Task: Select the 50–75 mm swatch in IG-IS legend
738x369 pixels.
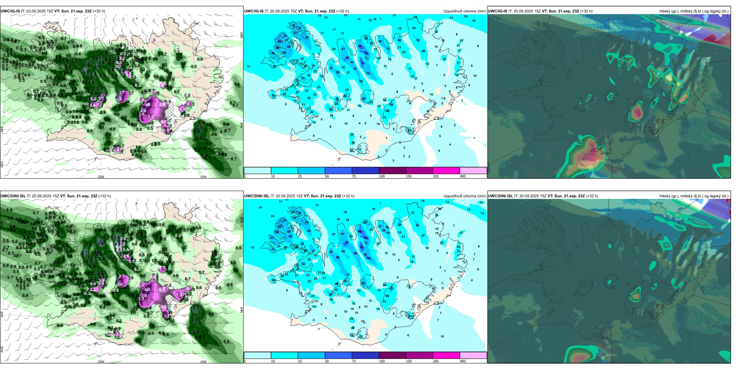Action: 338,171
